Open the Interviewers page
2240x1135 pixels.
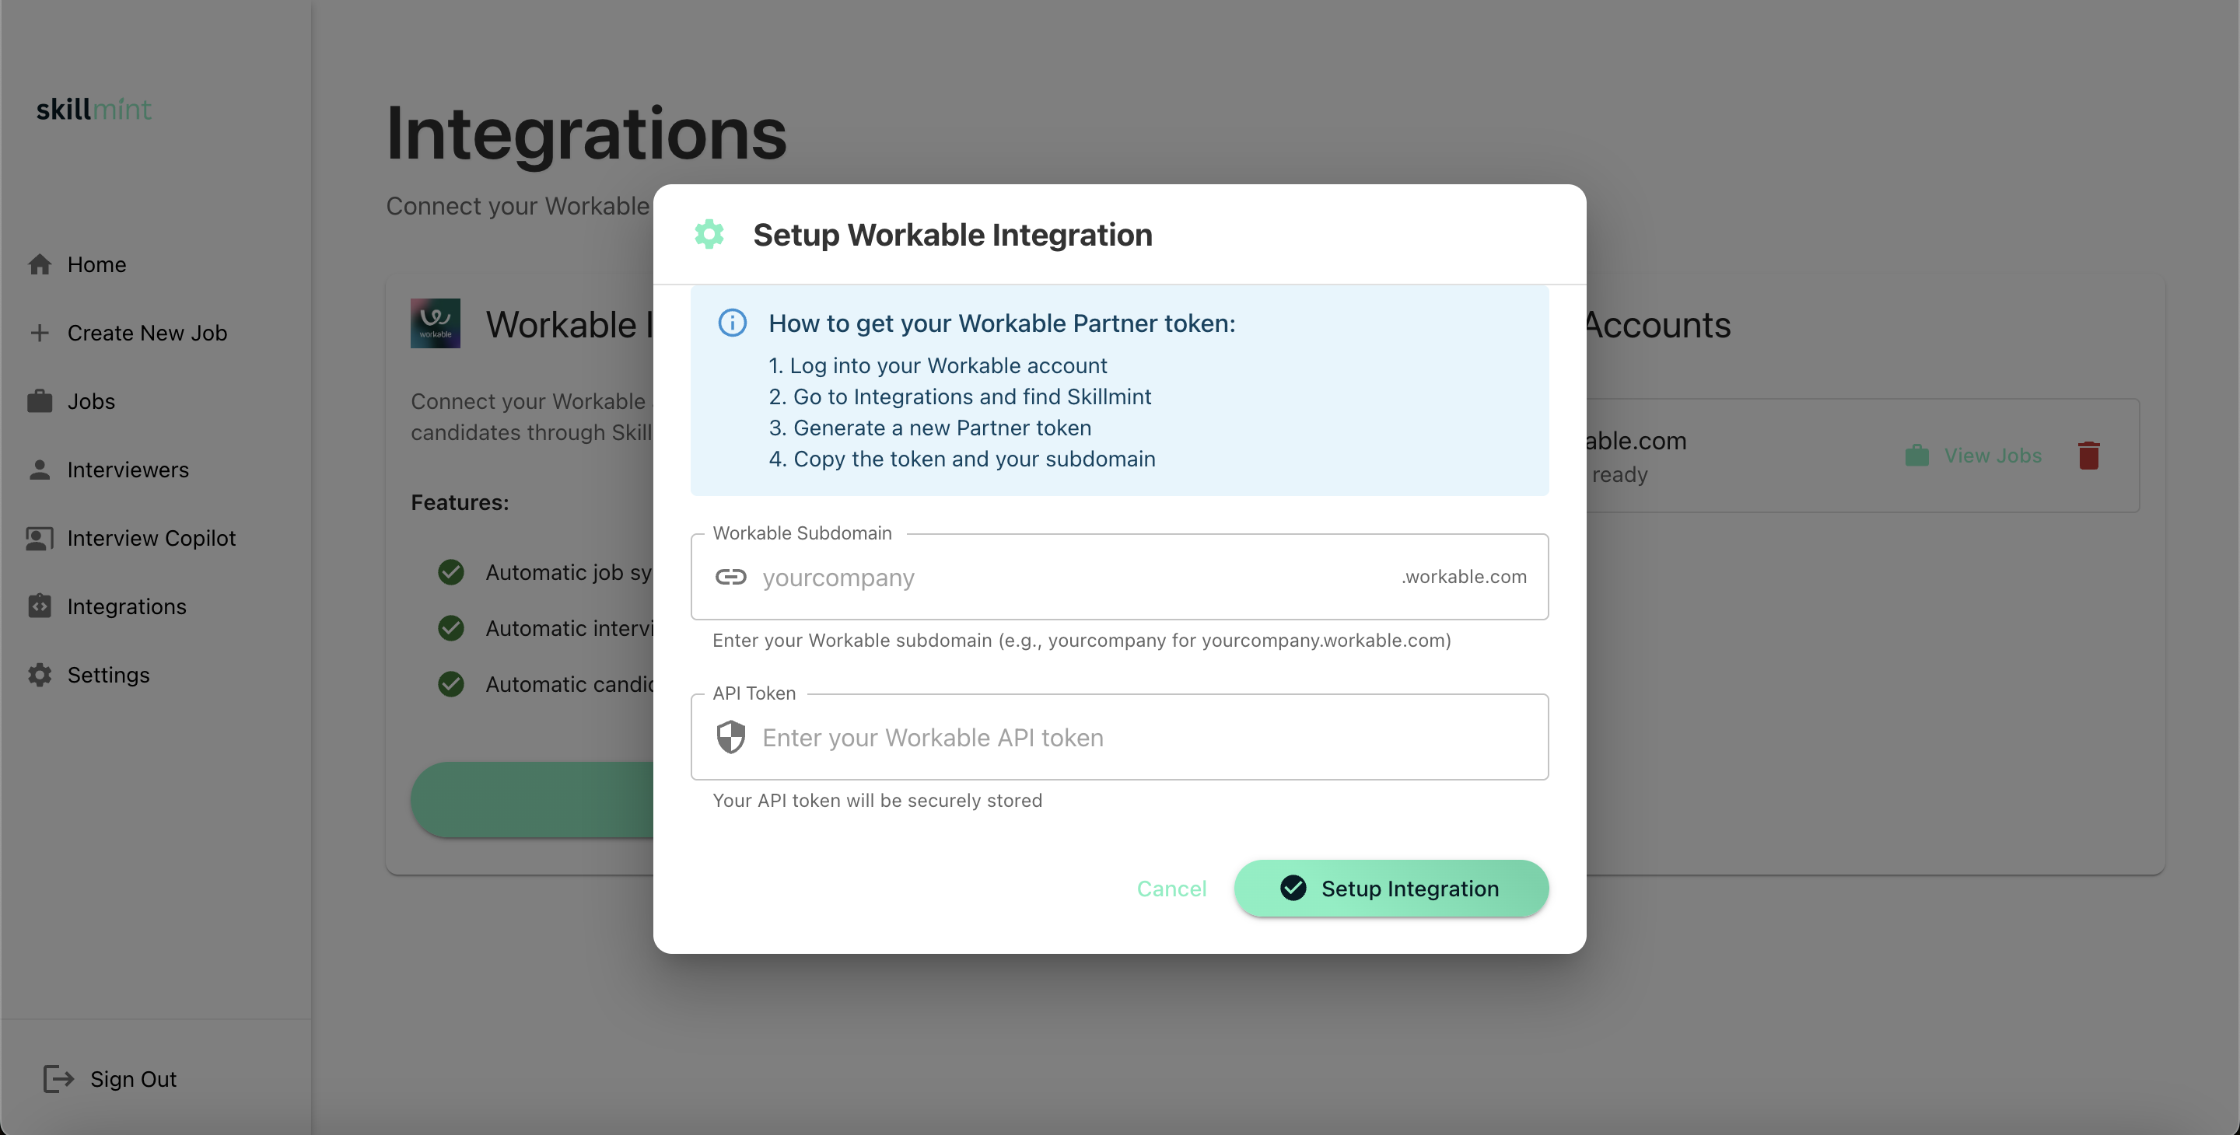[x=128, y=470]
